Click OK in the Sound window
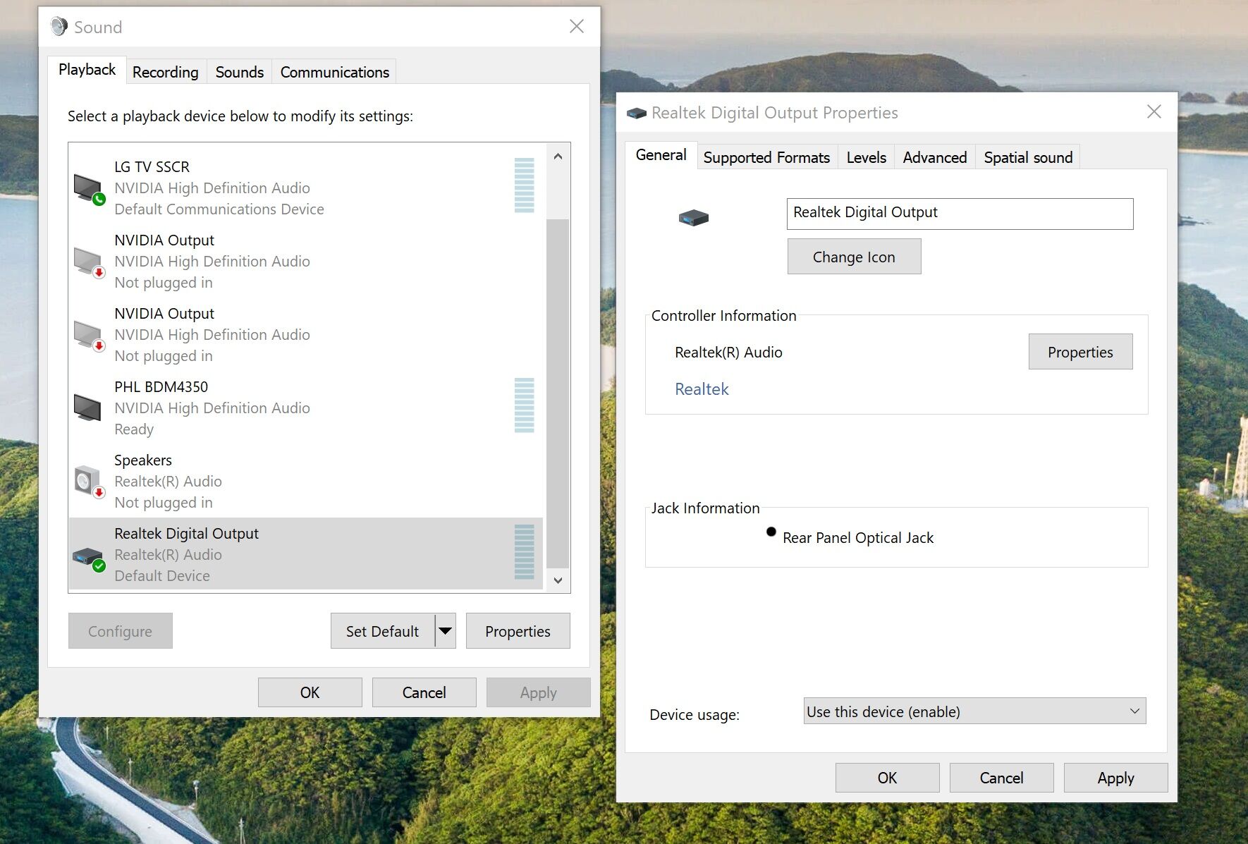The width and height of the screenshot is (1248, 844). pos(310,692)
